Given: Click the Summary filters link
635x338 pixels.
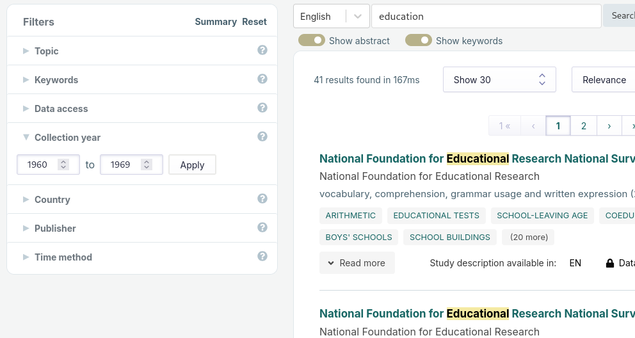Looking at the screenshot, I should tap(216, 22).
